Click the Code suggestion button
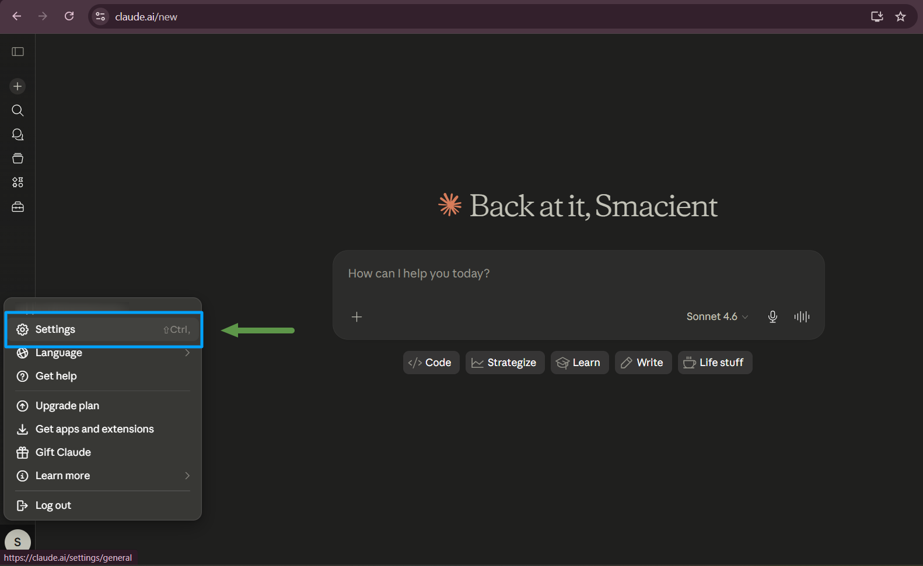This screenshot has width=923, height=566. pos(431,363)
